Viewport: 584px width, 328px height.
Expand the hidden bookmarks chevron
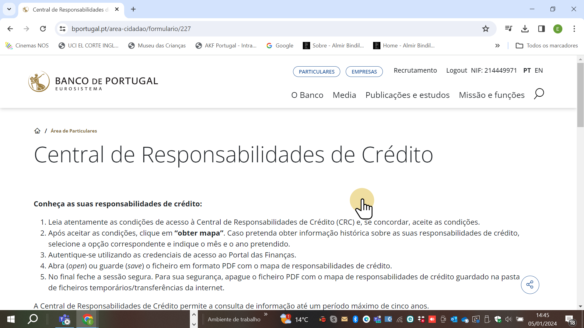pyautogui.click(x=497, y=46)
